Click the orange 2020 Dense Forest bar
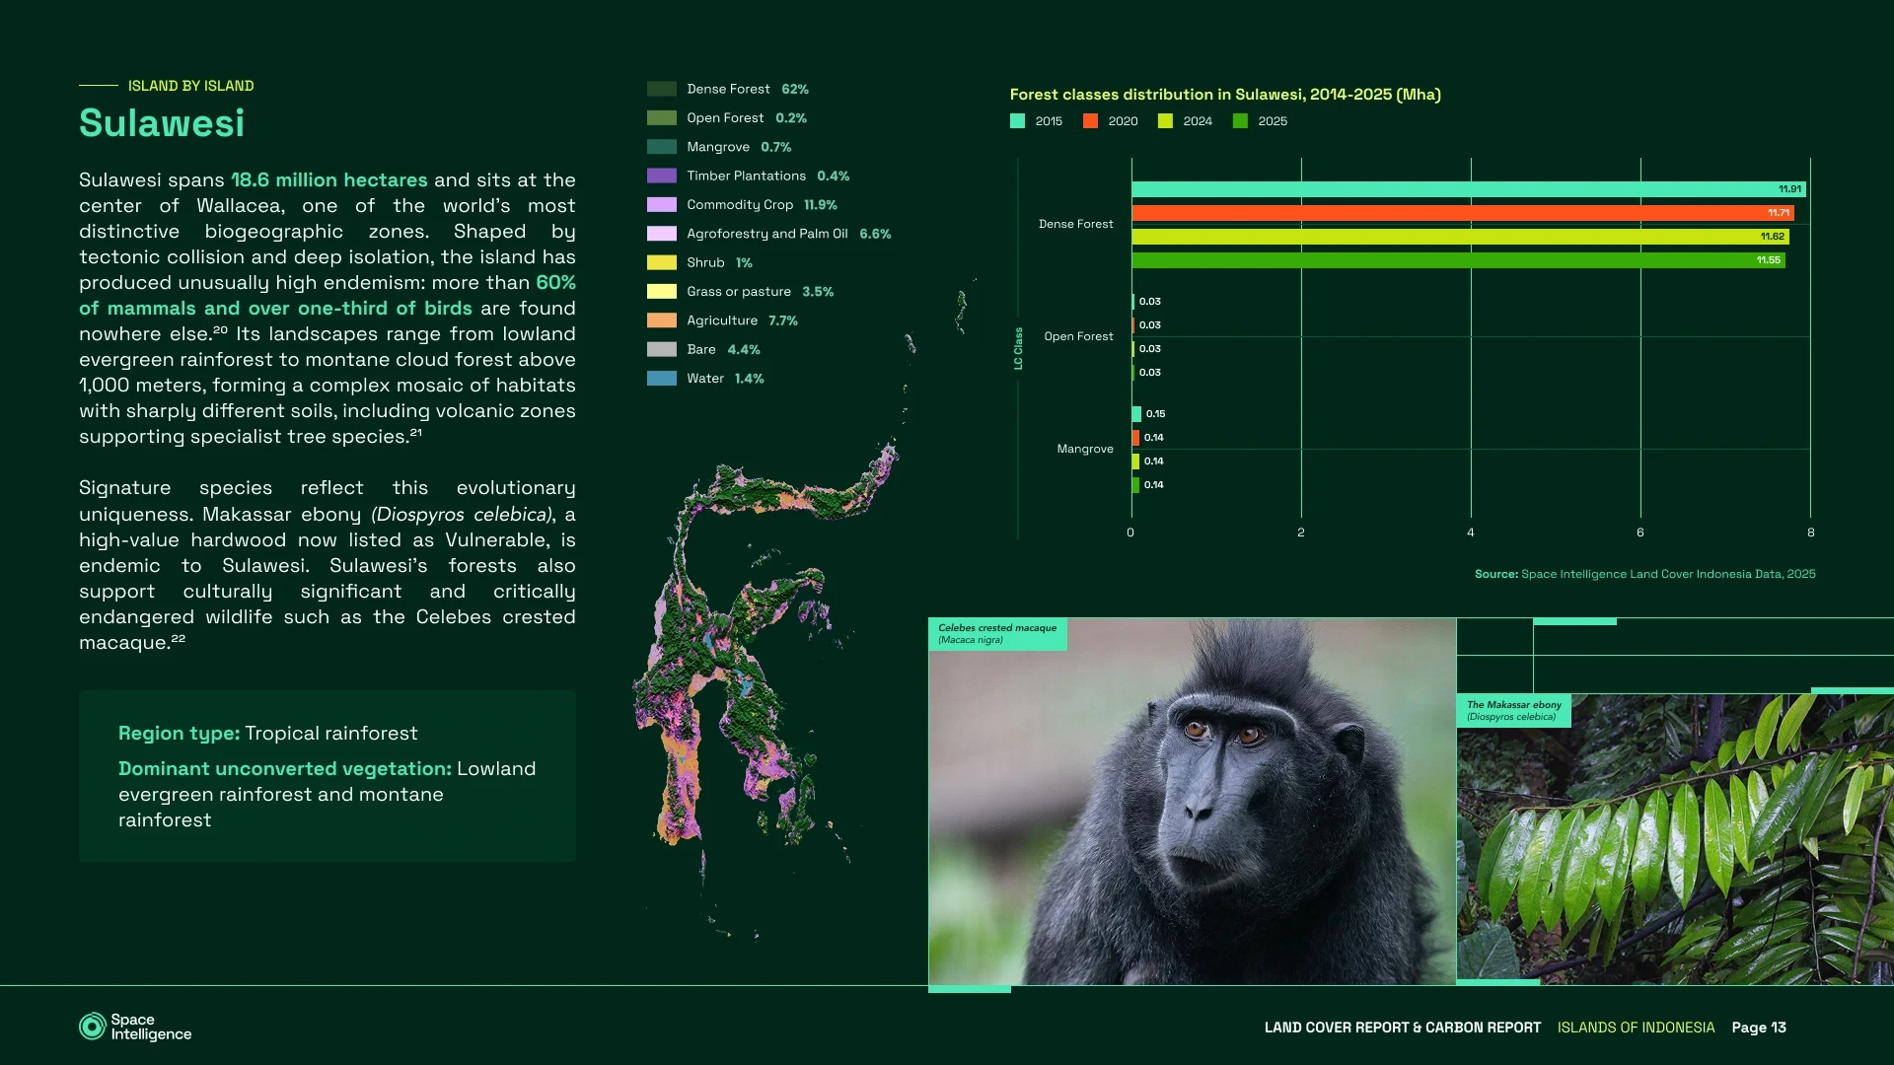Viewport: 1894px width, 1065px height. [x=1462, y=213]
